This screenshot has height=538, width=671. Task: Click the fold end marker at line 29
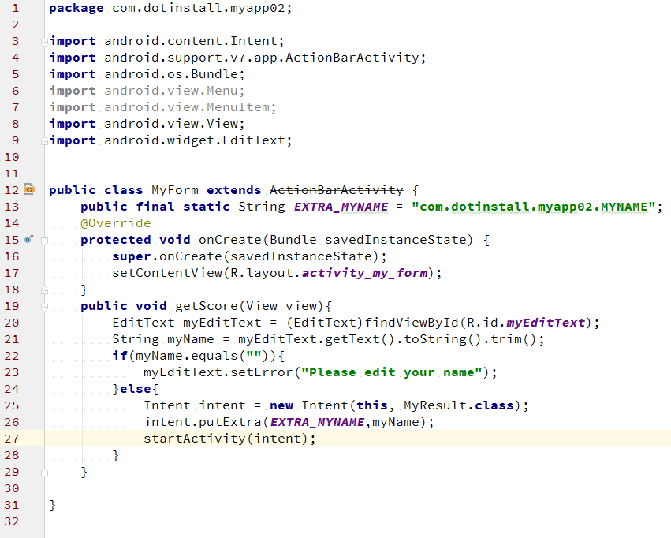pos(44,473)
